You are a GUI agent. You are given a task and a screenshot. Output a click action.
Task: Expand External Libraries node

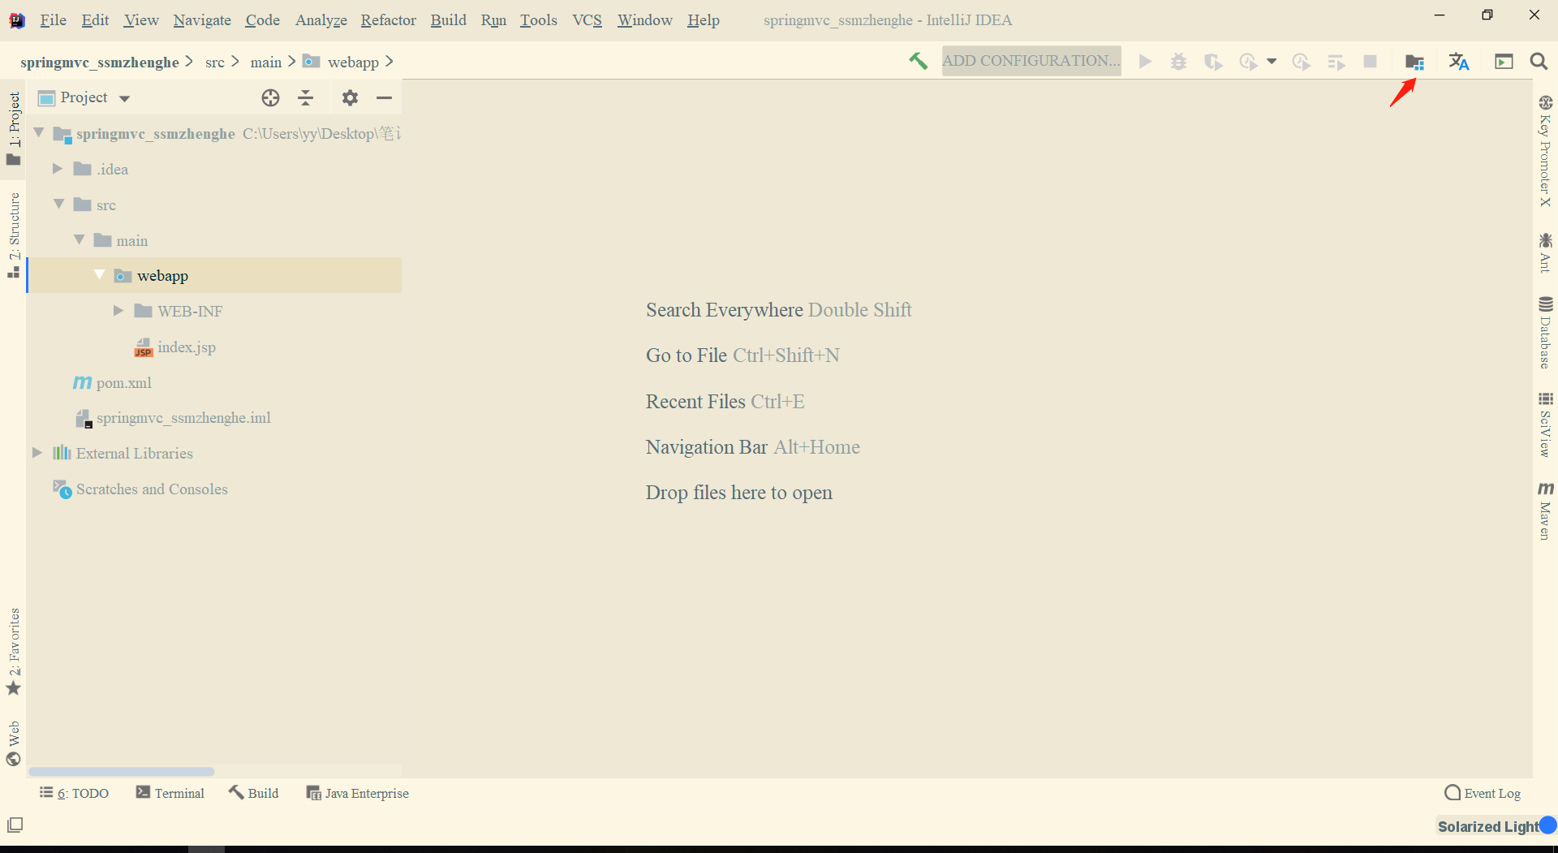(x=37, y=453)
